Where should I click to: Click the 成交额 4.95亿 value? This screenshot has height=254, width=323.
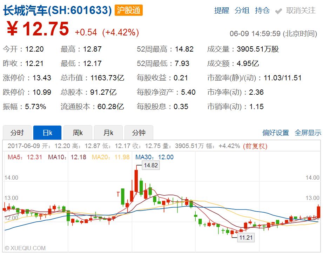pos(248,63)
